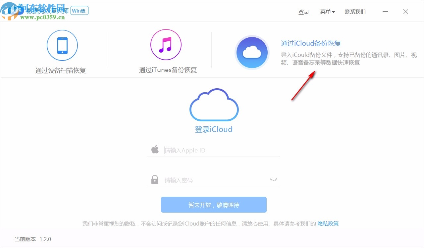Screen dimensions: 424x248
Task: Click the padlock icon beside the password field
Action: coord(155,179)
